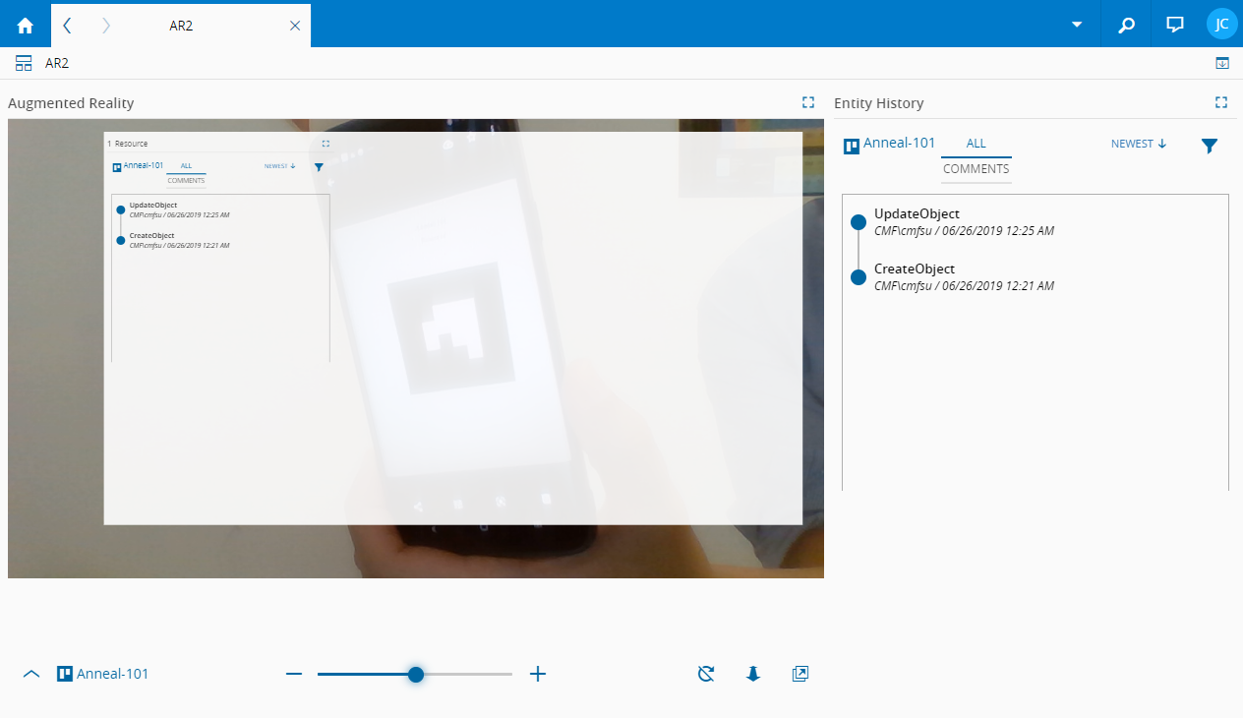Click the zoom slider handle

[x=416, y=674]
